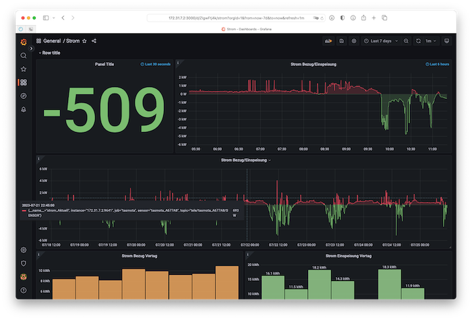Share the Strom dashboard
The image size is (472, 320).
(94, 41)
